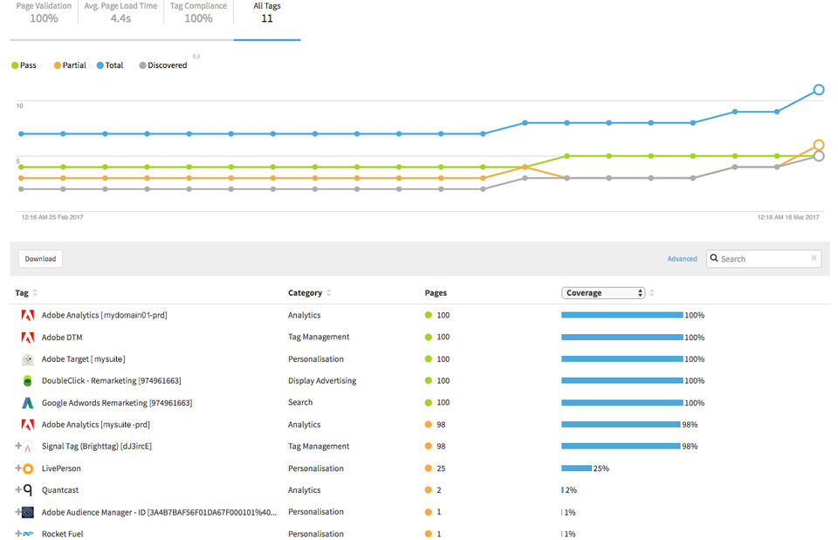Click the DoubleClick Remarketing tag icon
Screen dimensions: 838x540
click(28, 381)
